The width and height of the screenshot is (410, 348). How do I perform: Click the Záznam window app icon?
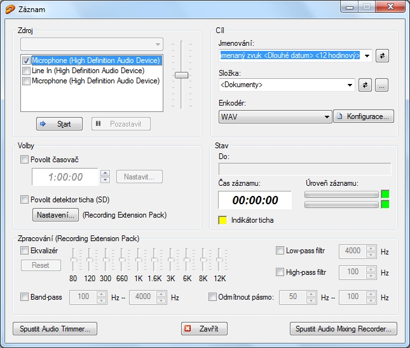(10, 10)
